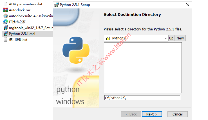Click the IT技术之家 shortcut icon
The image size is (208, 120).
[6, 22]
